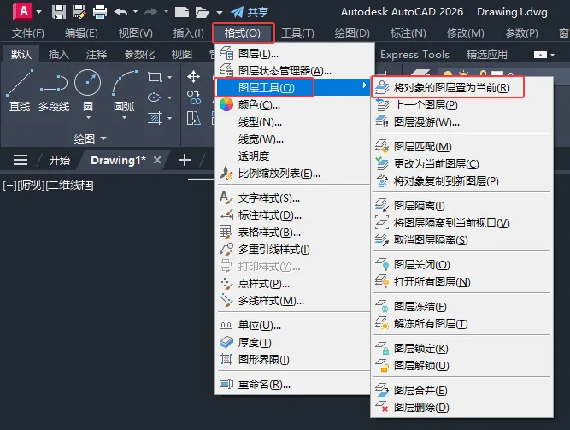The height and width of the screenshot is (430, 570).
Task: Open the 编辑(E) menu
Action: (81, 33)
